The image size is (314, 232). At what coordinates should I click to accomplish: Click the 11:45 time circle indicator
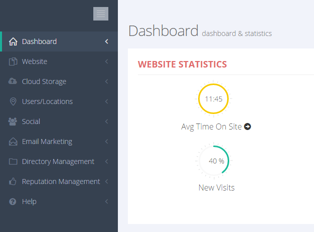tap(214, 98)
